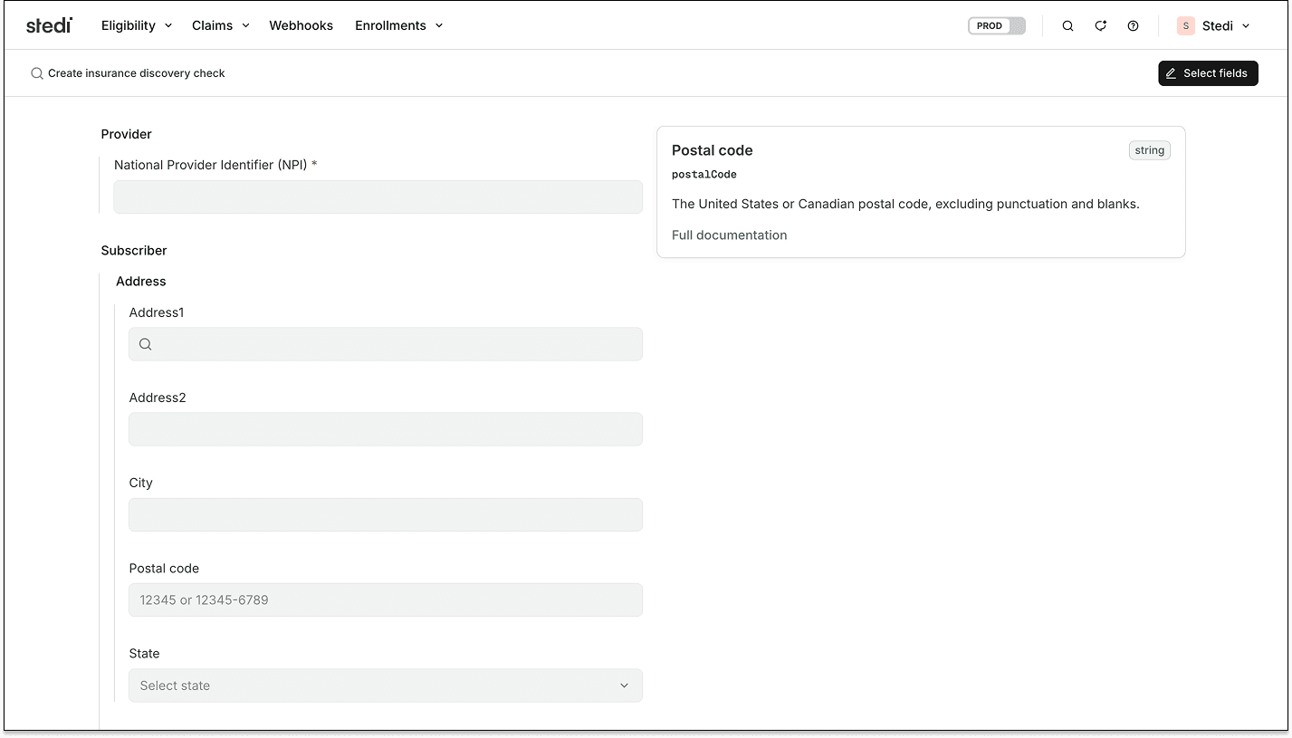Click the Select fields button
The image size is (1292, 738).
[1208, 73]
